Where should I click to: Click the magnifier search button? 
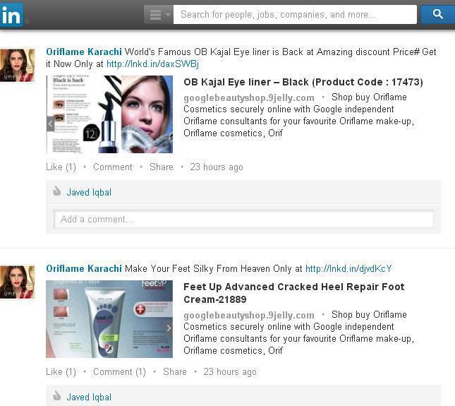click(437, 14)
